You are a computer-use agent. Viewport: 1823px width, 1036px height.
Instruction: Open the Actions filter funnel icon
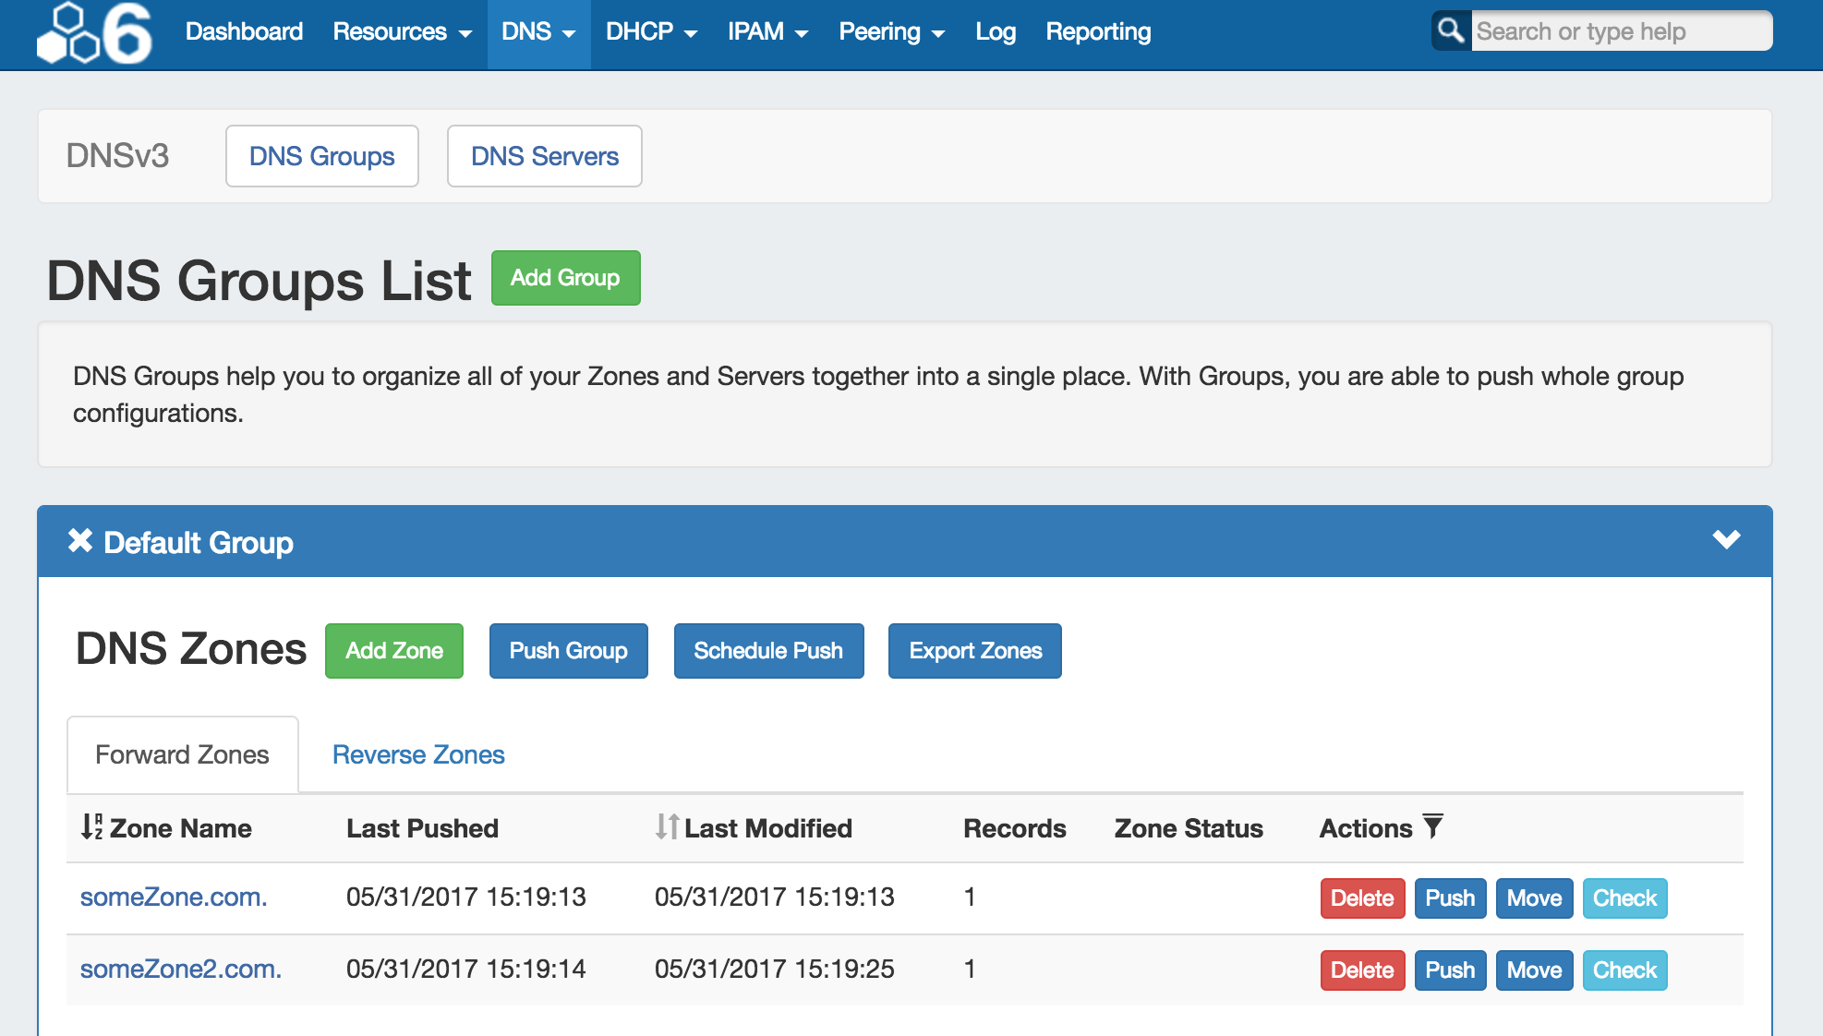tap(1432, 825)
